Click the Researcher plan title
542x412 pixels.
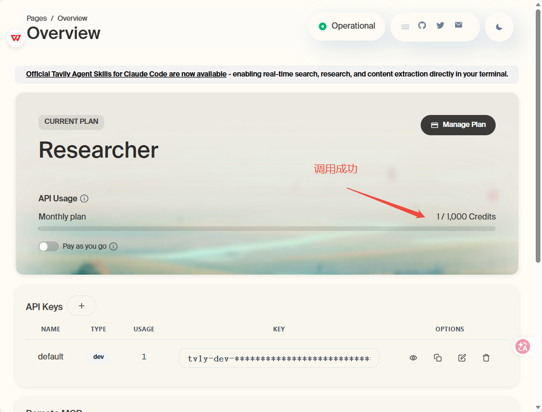98,150
